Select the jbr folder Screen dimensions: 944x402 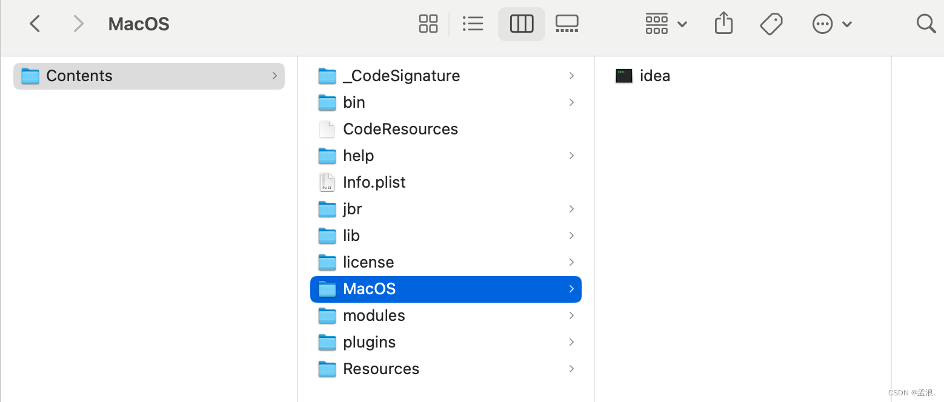(446, 209)
